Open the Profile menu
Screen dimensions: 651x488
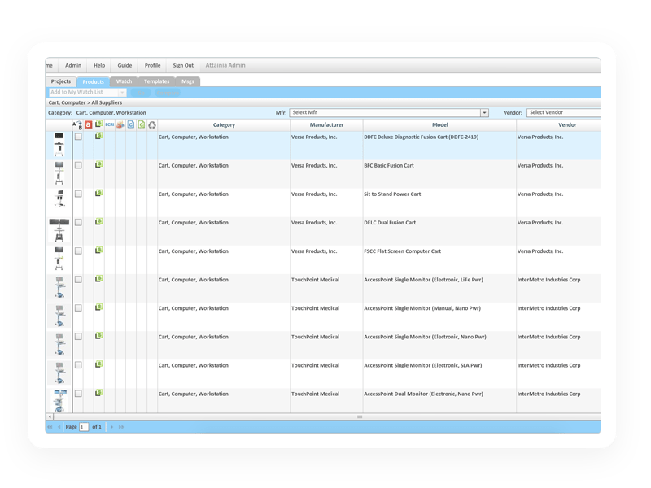coord(152,66)
